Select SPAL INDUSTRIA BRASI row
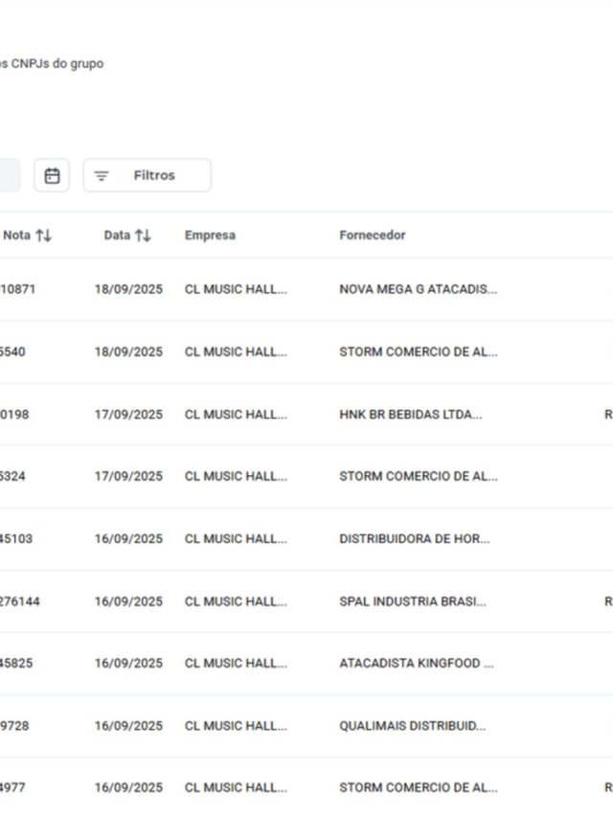 click(x=306, y=601)
